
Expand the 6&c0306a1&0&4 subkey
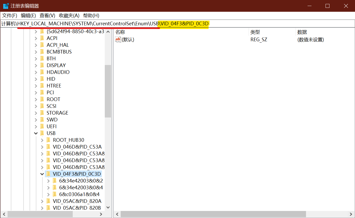pos(48,194)
